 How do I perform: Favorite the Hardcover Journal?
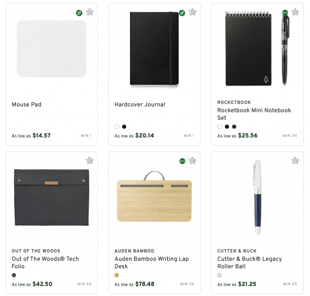tap(192, 12)
